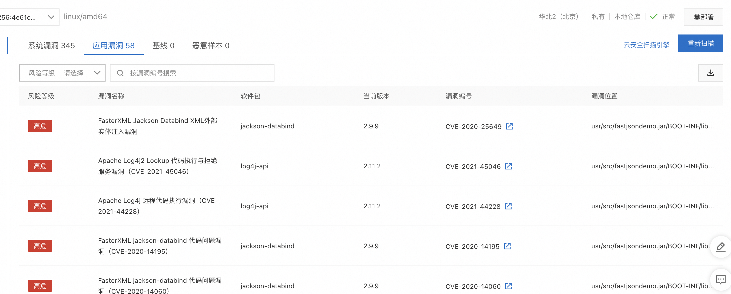731x294 pixels.
Task: Open external link for CVE-2020-25649
Action: 509,126
